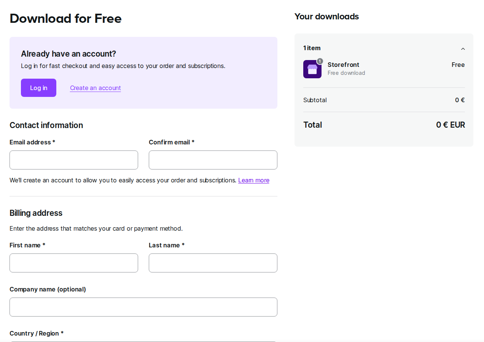The image size is (484, 342).
Task: Click the Log in button
Action: [x=38, y=88]
